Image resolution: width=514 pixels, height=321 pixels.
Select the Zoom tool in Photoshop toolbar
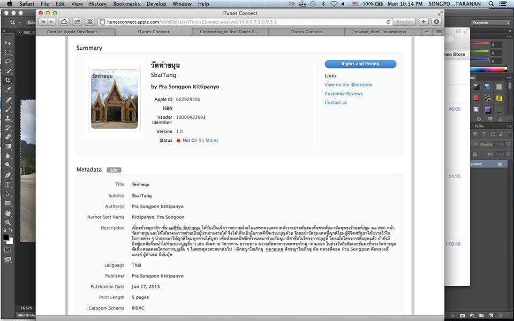click(8, 223)
